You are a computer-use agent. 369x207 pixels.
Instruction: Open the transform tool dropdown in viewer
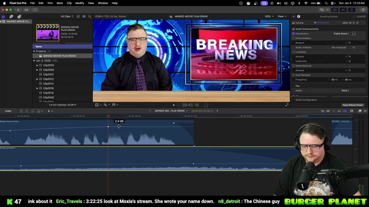98,105
